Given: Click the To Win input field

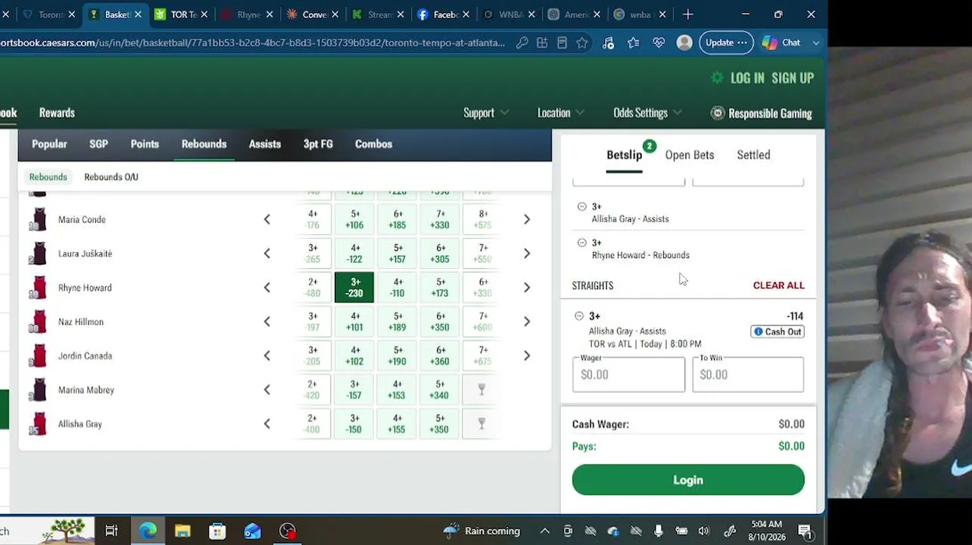Looking at the screenshot, I should coord(748,374).
